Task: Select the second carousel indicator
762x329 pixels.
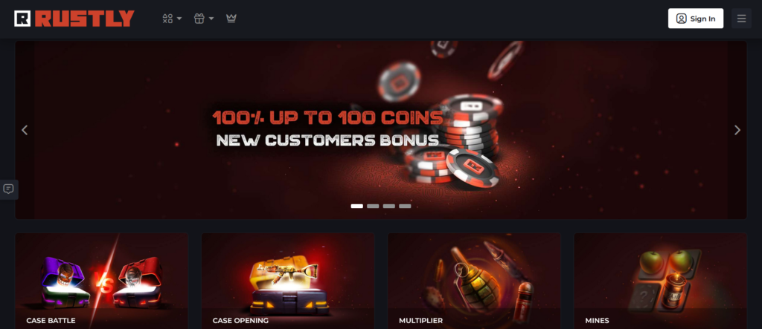Action: [x=373, y=206]
